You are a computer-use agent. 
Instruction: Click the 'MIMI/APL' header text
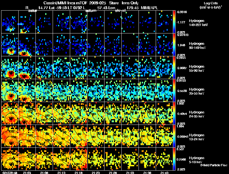point(149,8)
